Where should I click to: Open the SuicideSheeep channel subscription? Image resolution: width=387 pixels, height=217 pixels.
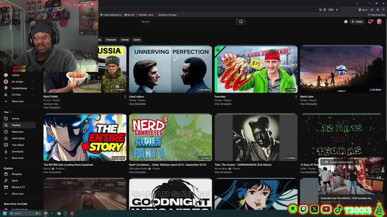tap(19, 88)
